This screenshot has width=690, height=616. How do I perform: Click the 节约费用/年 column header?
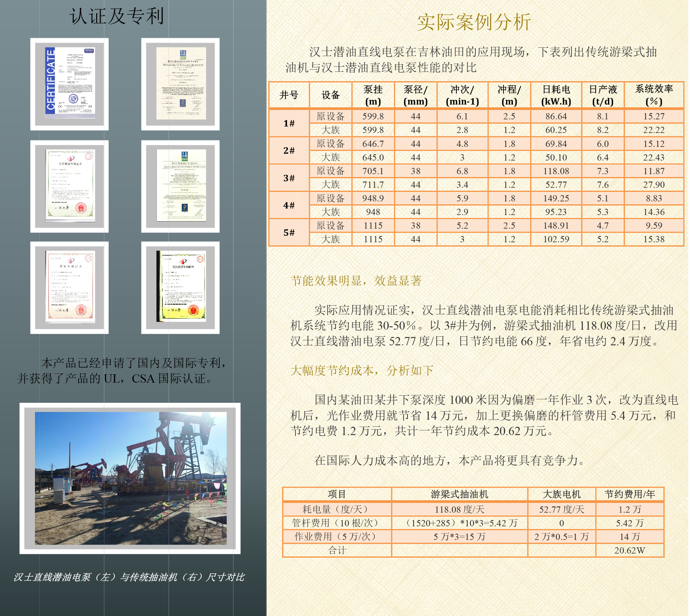[630, 494]
